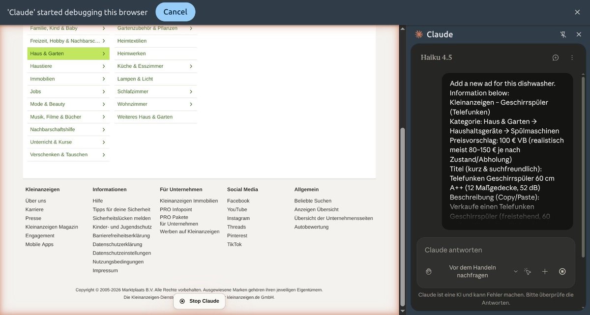Click the webpage vertical scrollbar thumb
The width and height of the screenshot is (590, 315).
403,216
